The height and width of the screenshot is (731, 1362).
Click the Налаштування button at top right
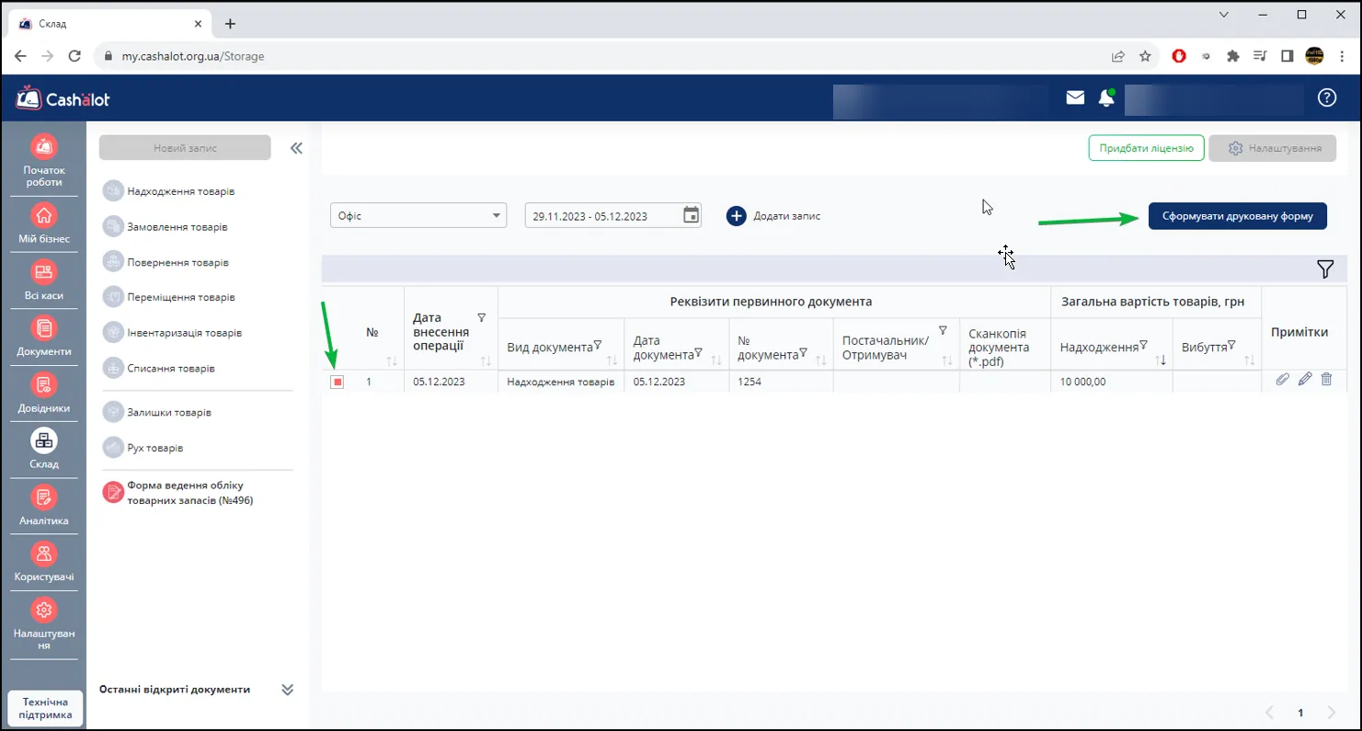click(x=1273, y=148)
